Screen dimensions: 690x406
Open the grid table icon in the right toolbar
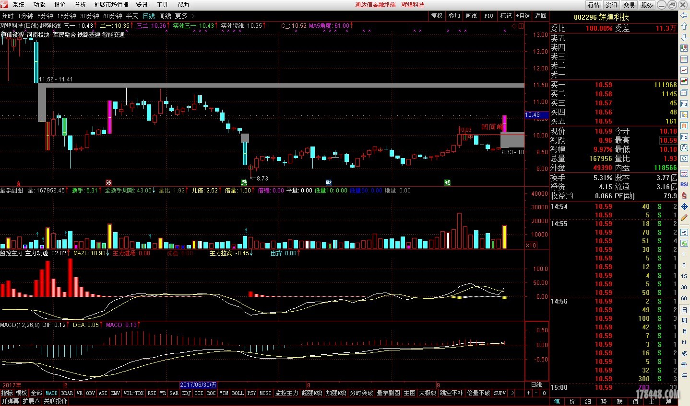click(x=684, y=59)
